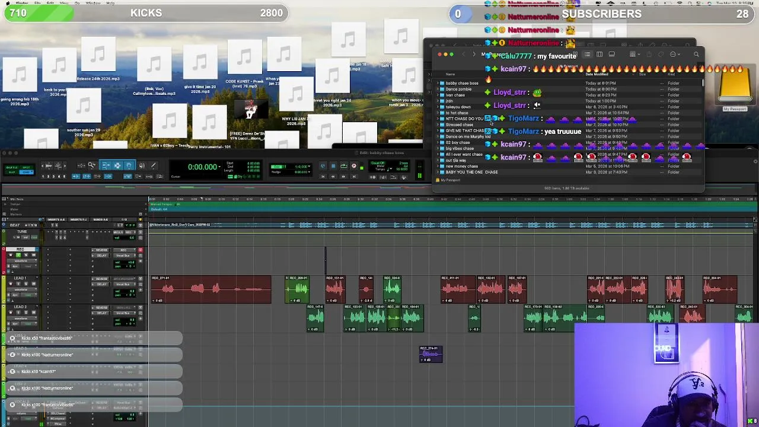759x427 pixels.
Task: Select the Selector tool in Pro Tools toolbar
Action: click(117, 165)
